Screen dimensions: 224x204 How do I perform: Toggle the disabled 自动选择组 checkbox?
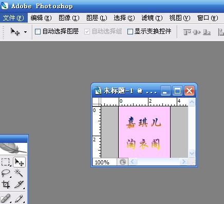coord(87,32)
